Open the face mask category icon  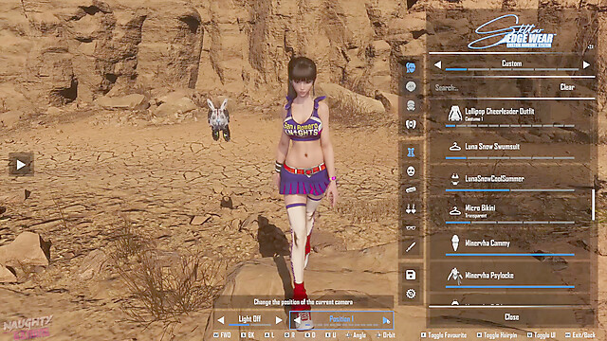(411, 171)
